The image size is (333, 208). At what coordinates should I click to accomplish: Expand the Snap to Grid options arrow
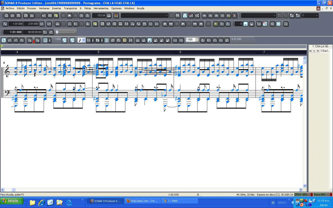coord(49,40)
